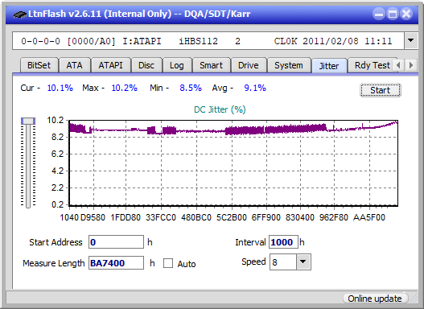Open the ATAPI tab
Viewport: 424px width, 309px height.
110,65
